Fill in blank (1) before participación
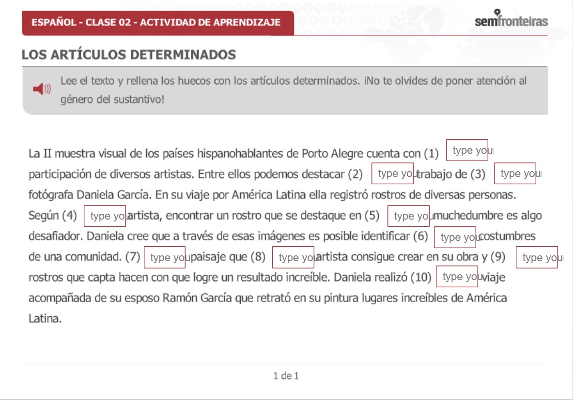Viewport: 573px width, 400px height. 467,150
